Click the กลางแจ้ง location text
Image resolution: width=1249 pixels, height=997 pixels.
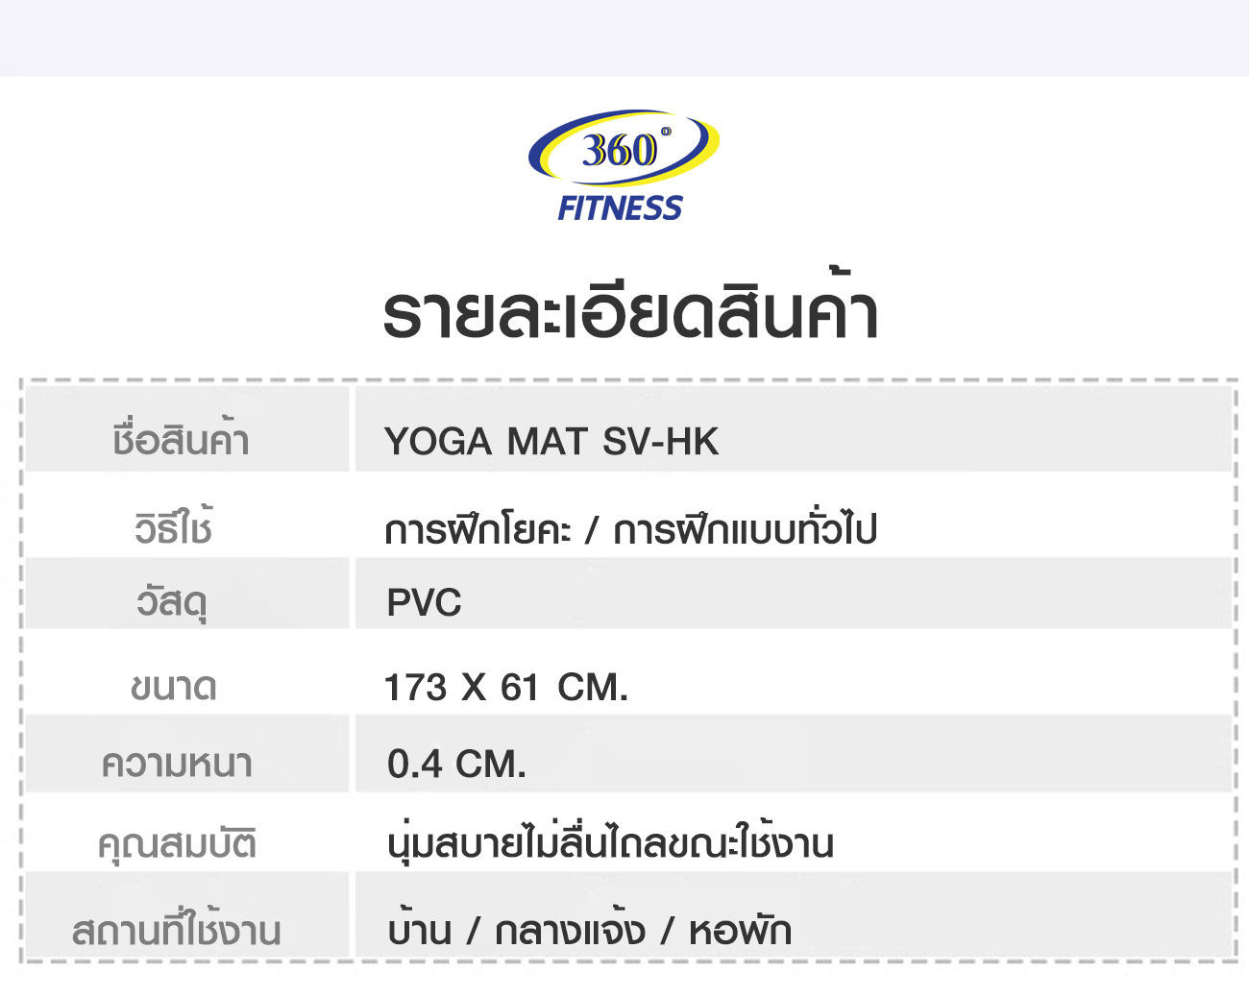570,929
